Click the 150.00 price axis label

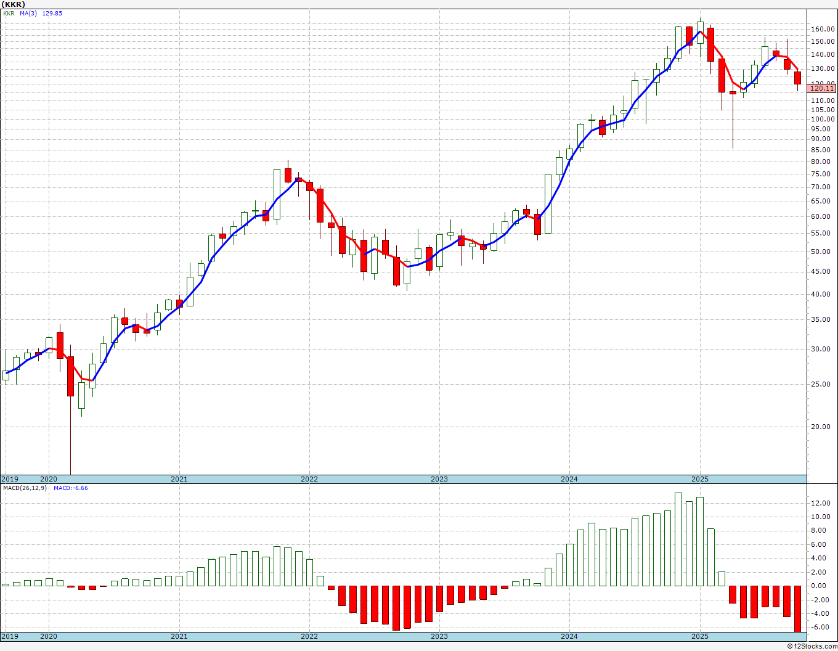[x=822, y=41]
